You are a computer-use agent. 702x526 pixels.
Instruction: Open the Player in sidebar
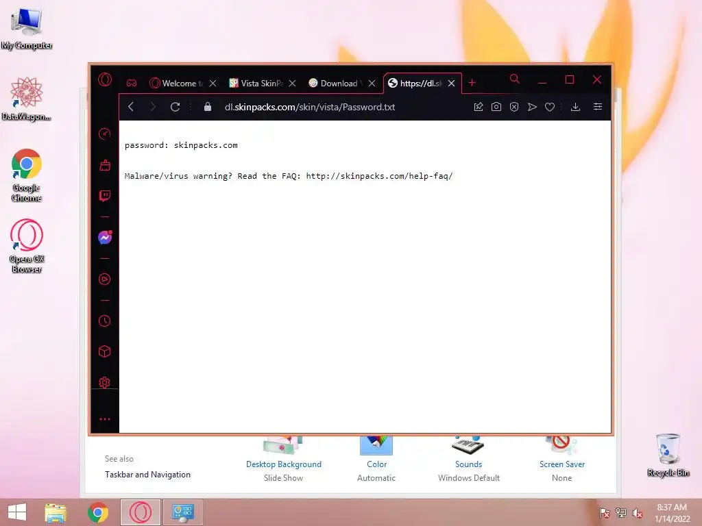click(x=105, y=279)
